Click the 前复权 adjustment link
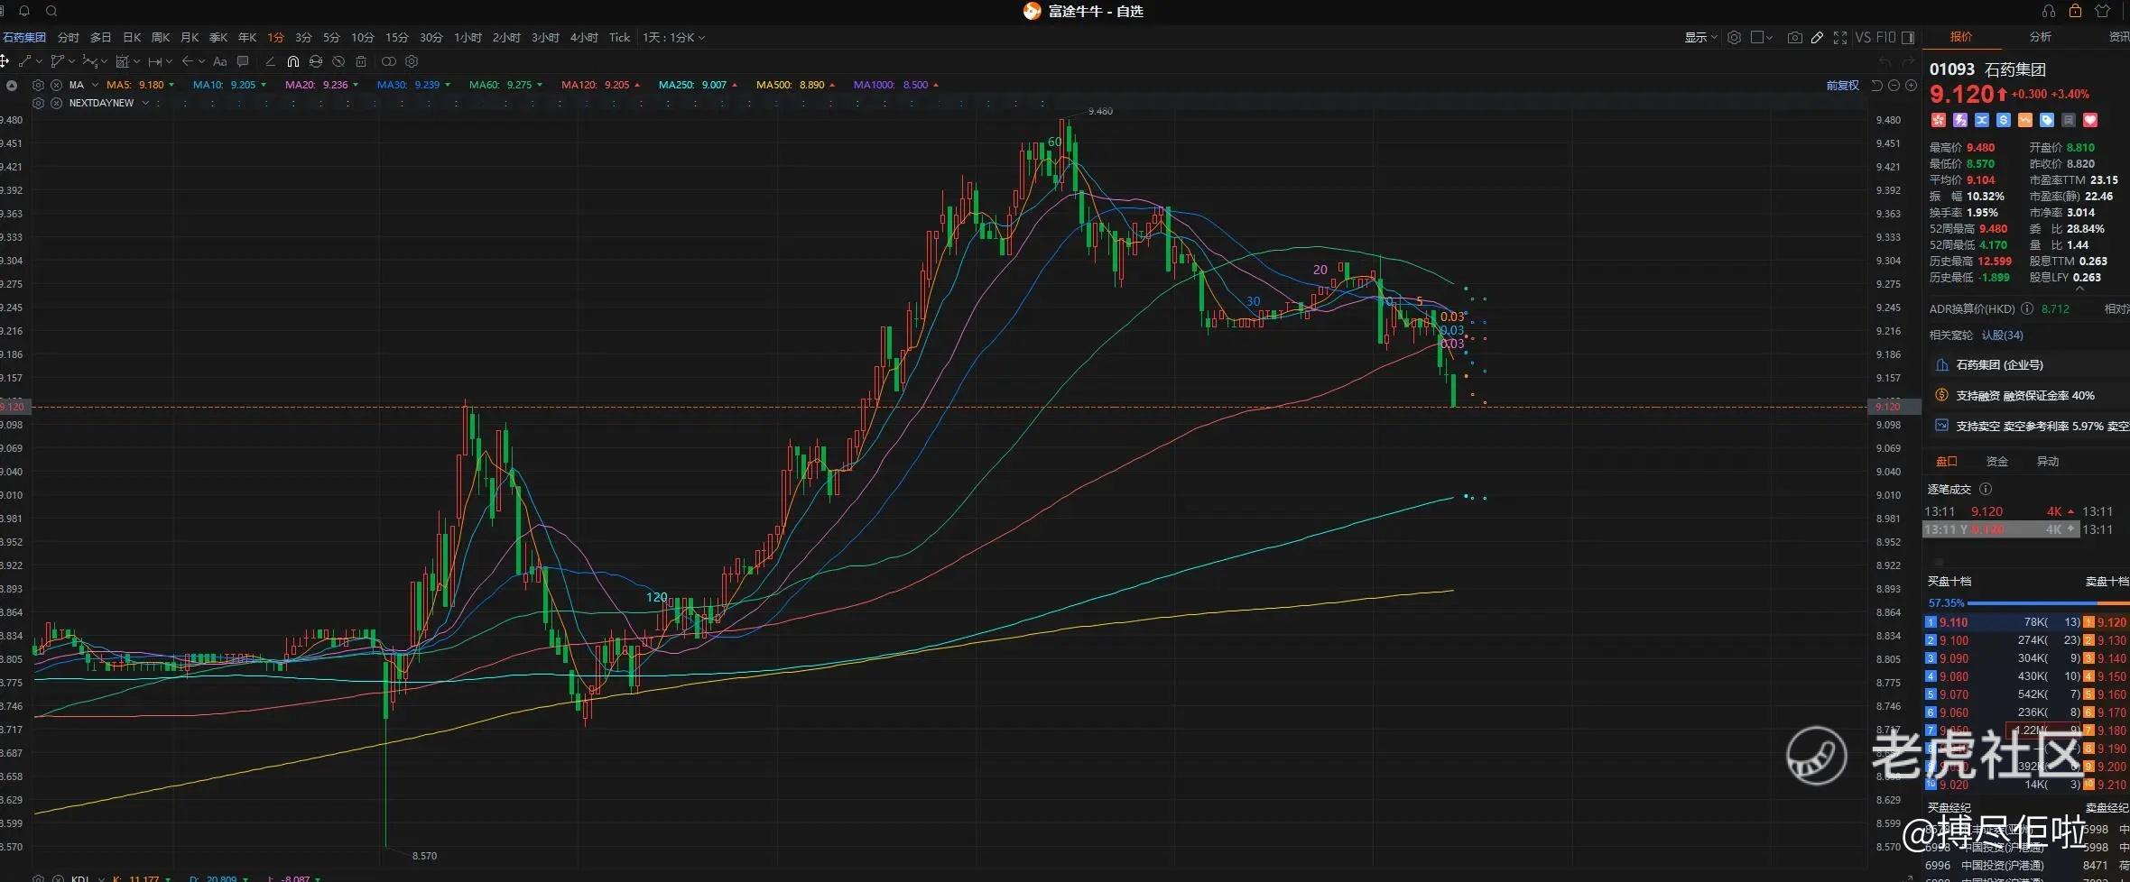The height and width of the screenshot is (882, 2130). tap(1842, 85)
